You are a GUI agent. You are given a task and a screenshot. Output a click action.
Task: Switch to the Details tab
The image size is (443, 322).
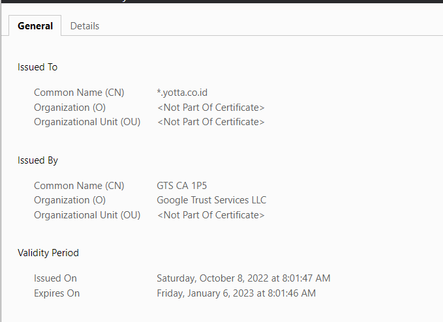pyautogui.click(x=85, y=26)
